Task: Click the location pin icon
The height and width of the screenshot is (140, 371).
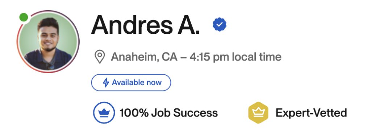Action: [100, 57]
